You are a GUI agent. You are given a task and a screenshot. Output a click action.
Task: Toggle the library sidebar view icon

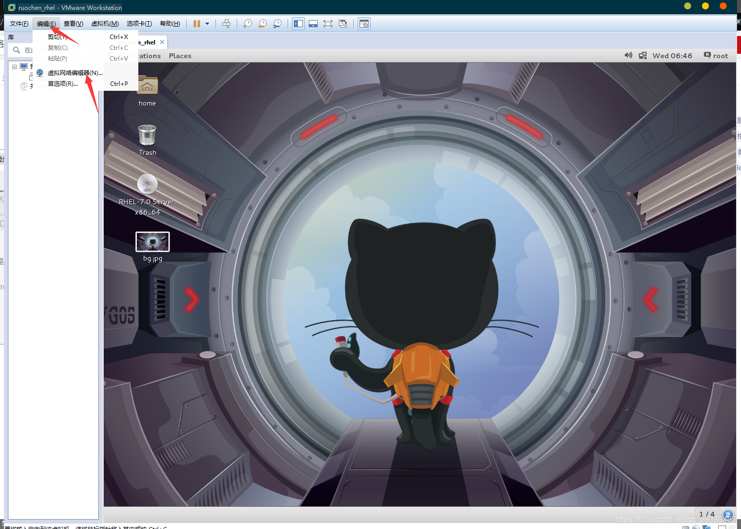298,24
